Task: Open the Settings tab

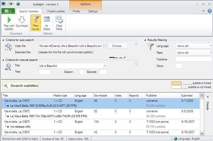Action: point(93,11)
